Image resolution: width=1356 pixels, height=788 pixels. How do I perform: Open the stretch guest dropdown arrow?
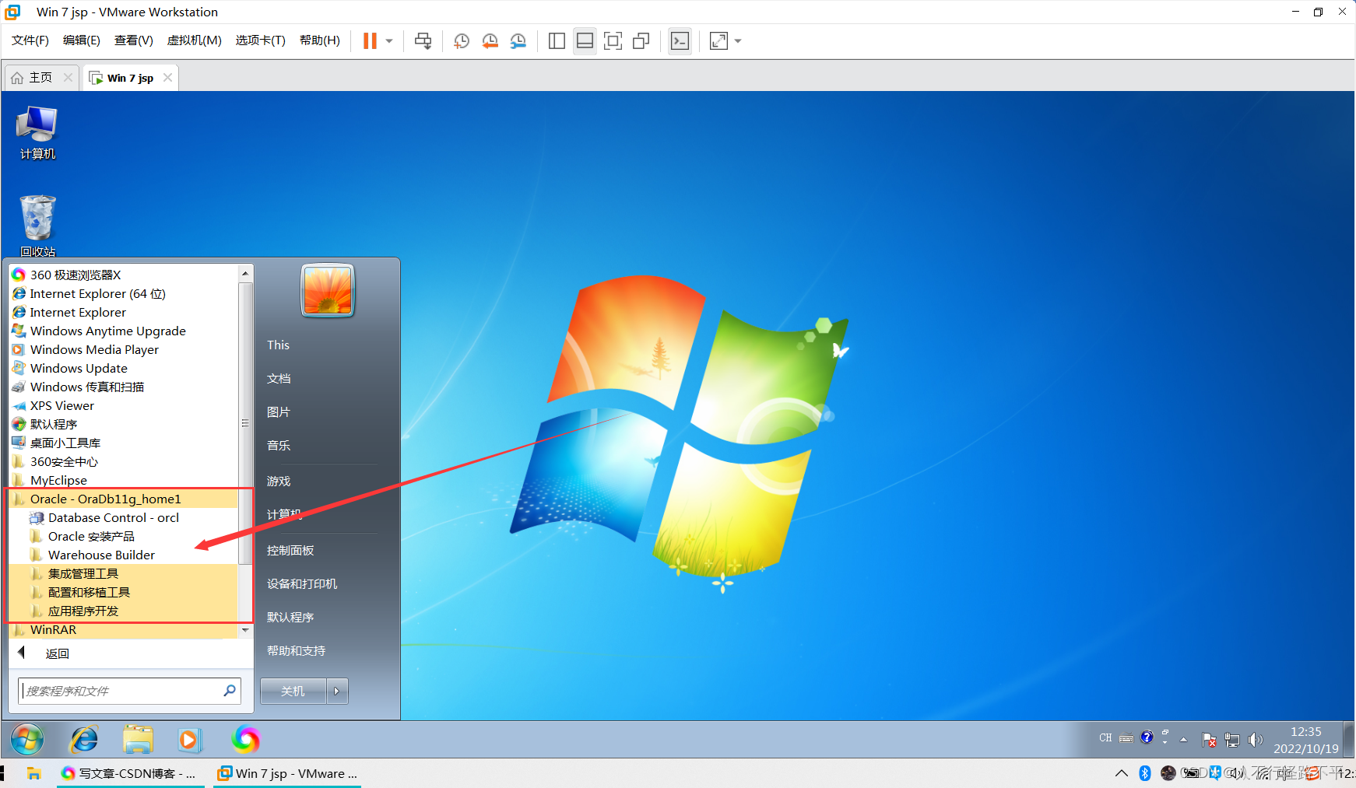coord(738,41)
